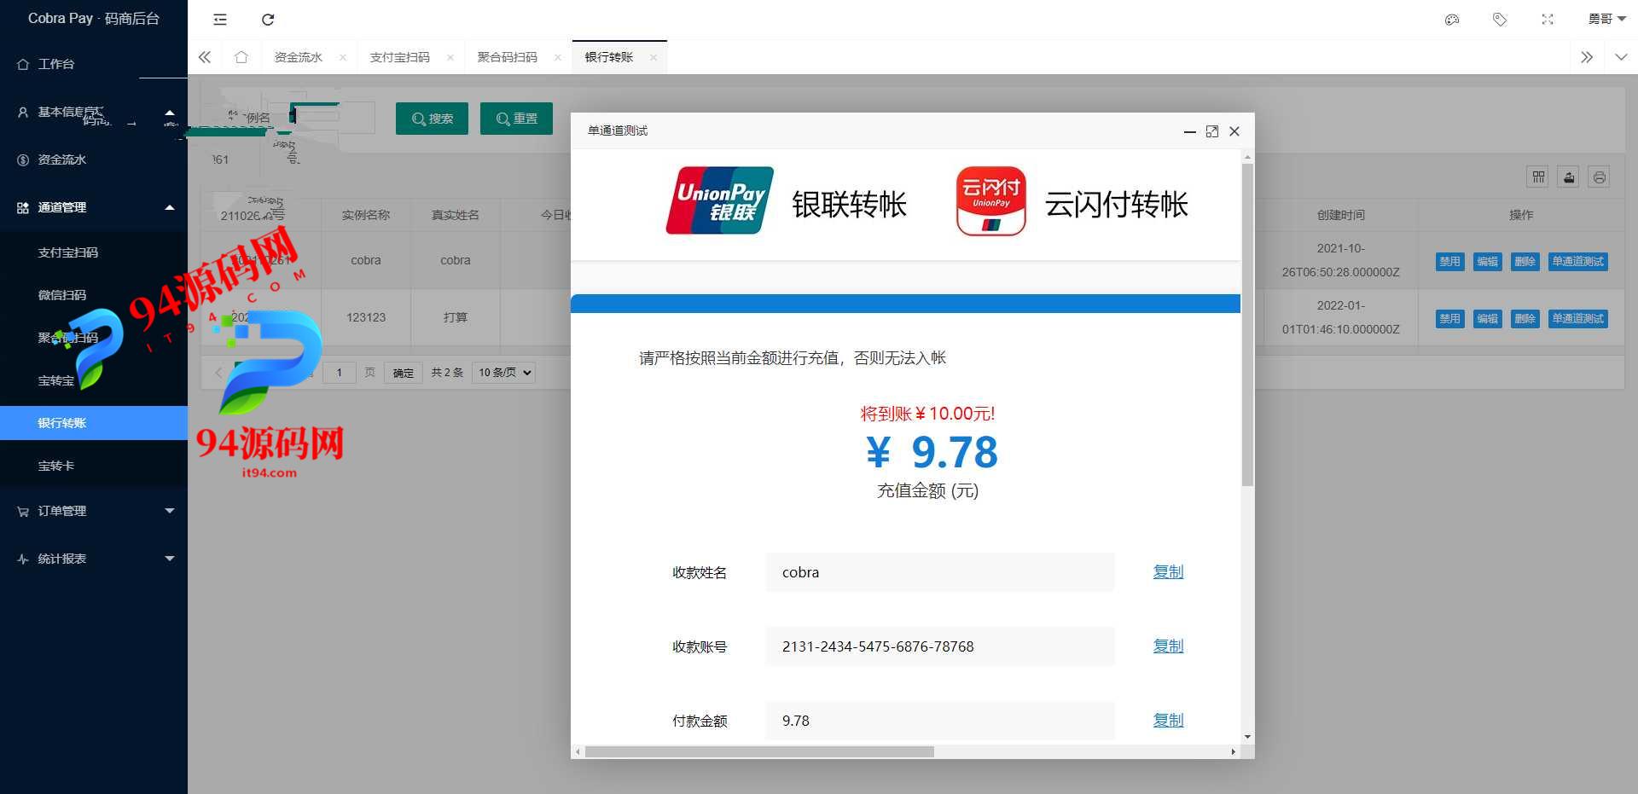Screen dimensions: 1638x794
Task: Click the green 搜索 button
Action: (x=432, y=119)
